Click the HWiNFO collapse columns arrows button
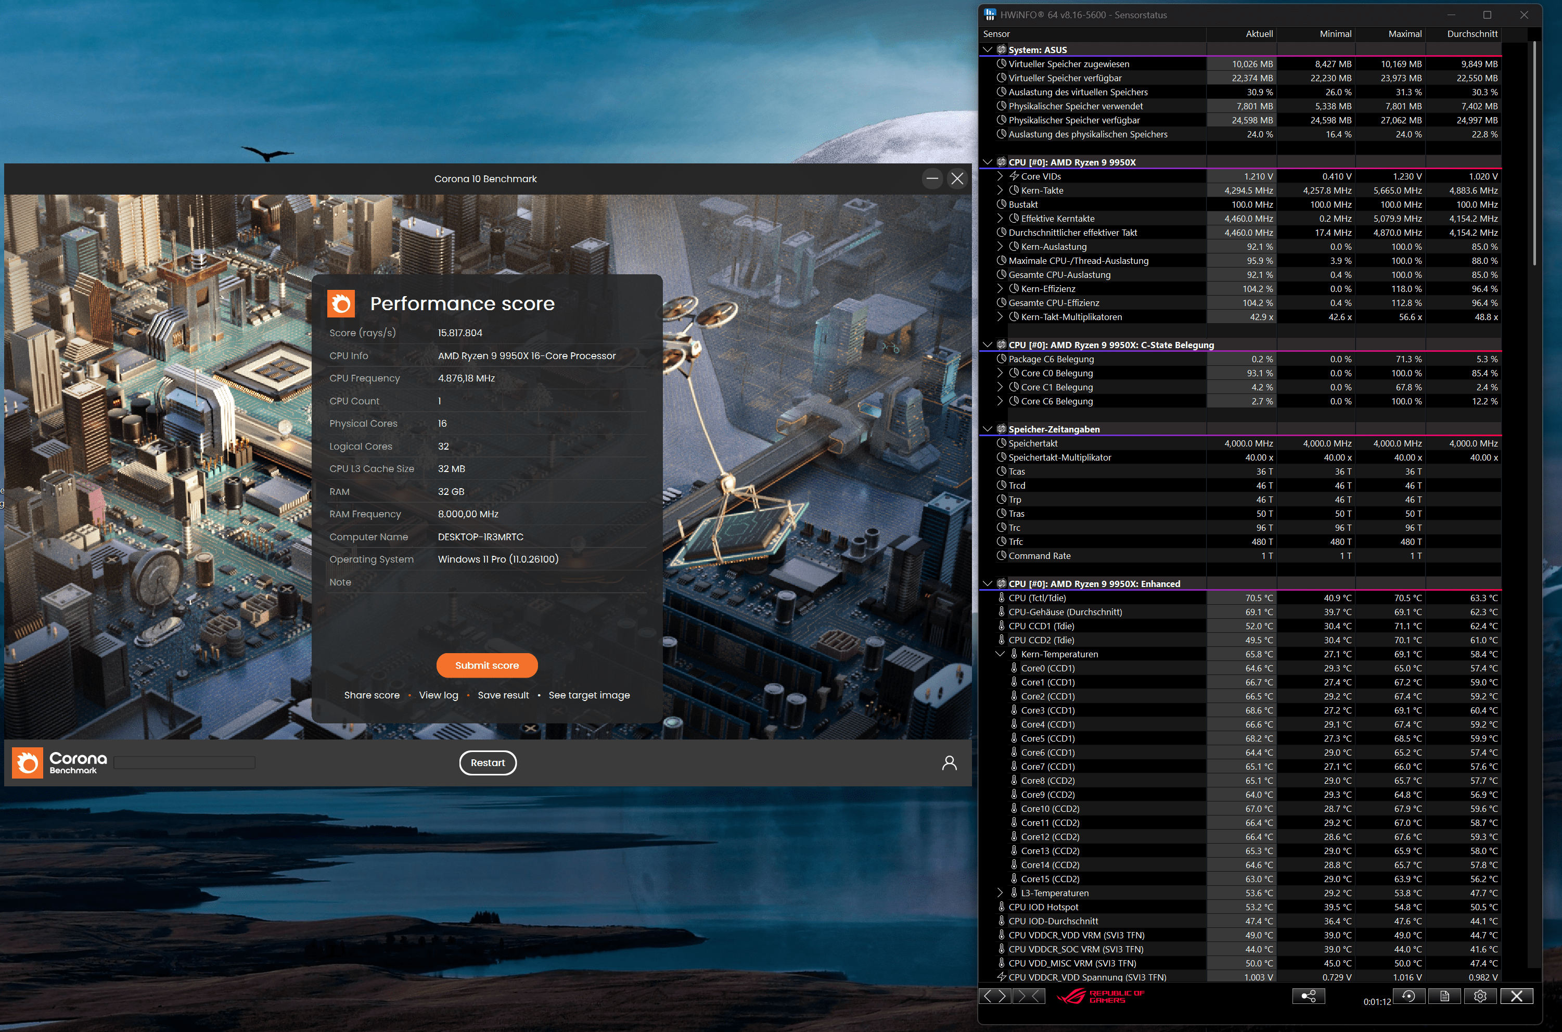 [x=1029, y=996]
